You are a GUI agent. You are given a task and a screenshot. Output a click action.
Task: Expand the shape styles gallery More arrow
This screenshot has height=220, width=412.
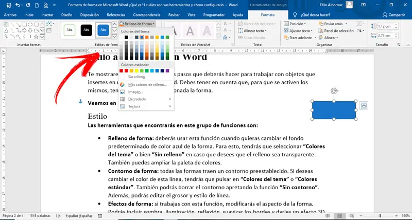114,36
